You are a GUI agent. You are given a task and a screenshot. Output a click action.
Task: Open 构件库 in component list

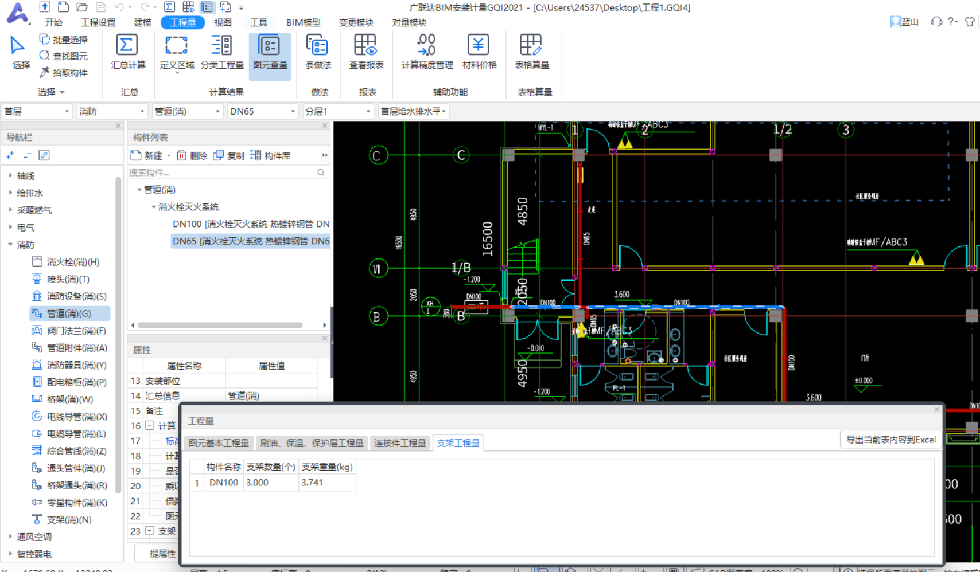coord(270,155)
